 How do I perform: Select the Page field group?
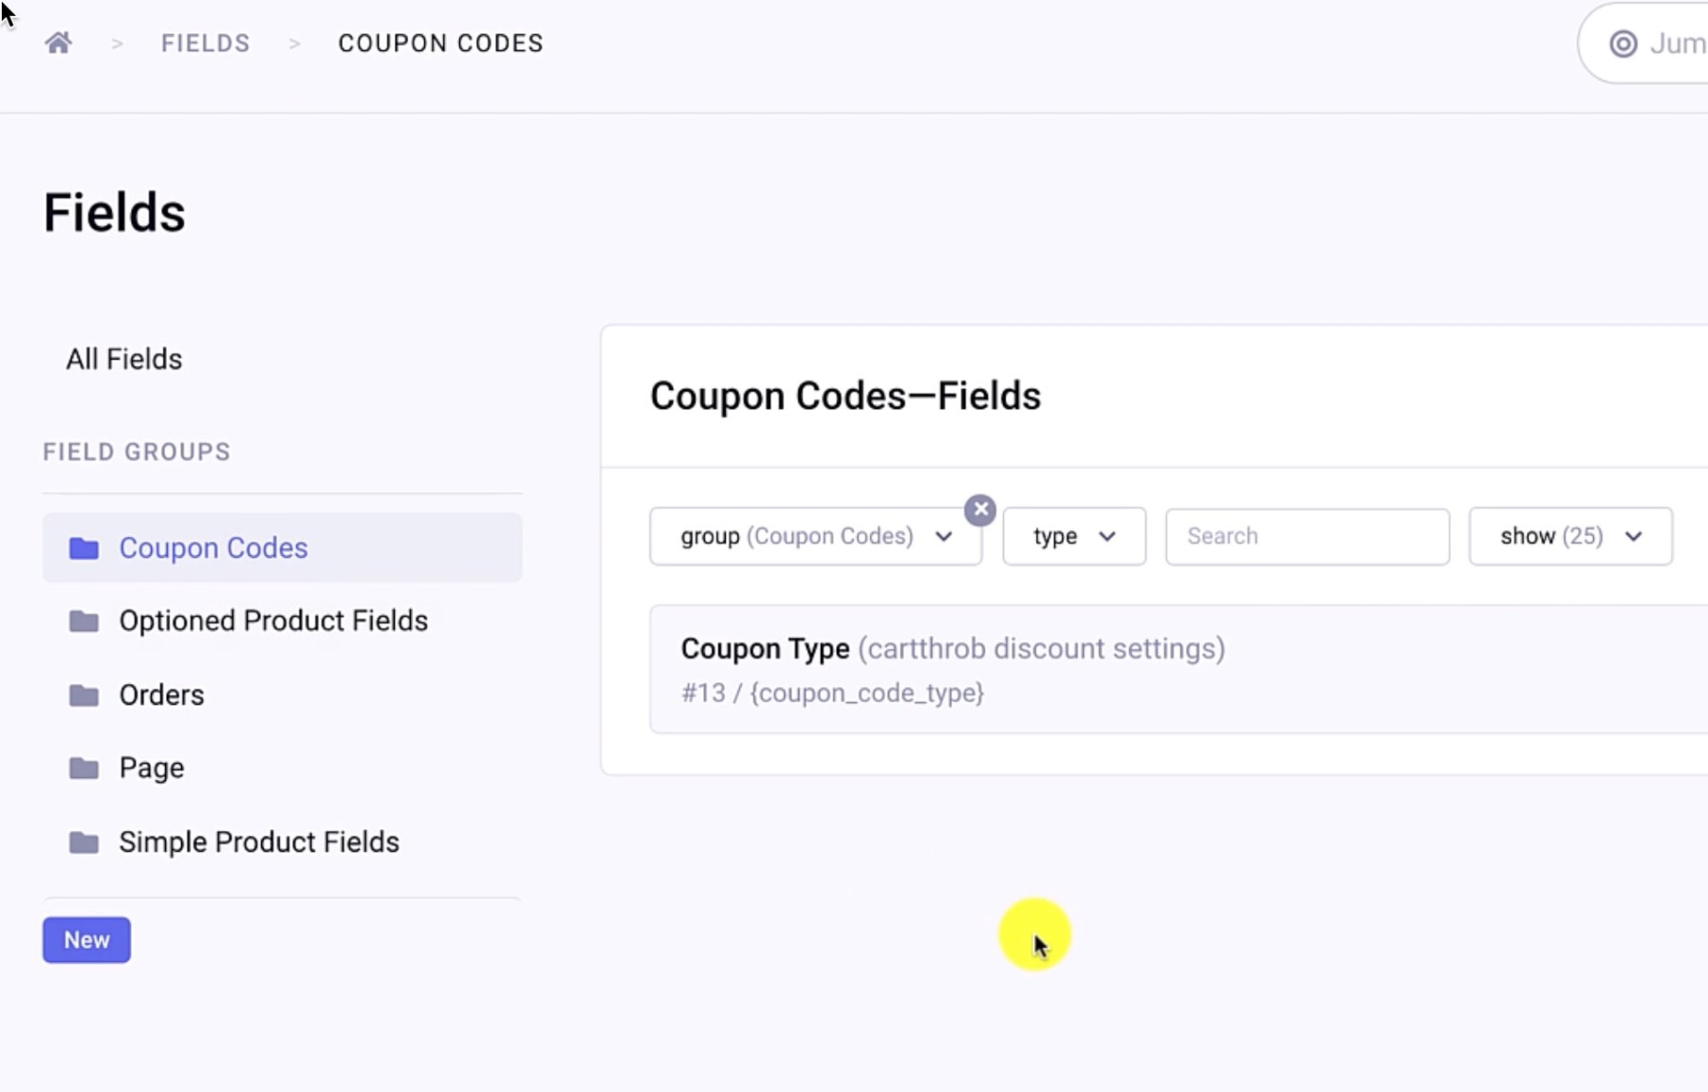point(152,768)
